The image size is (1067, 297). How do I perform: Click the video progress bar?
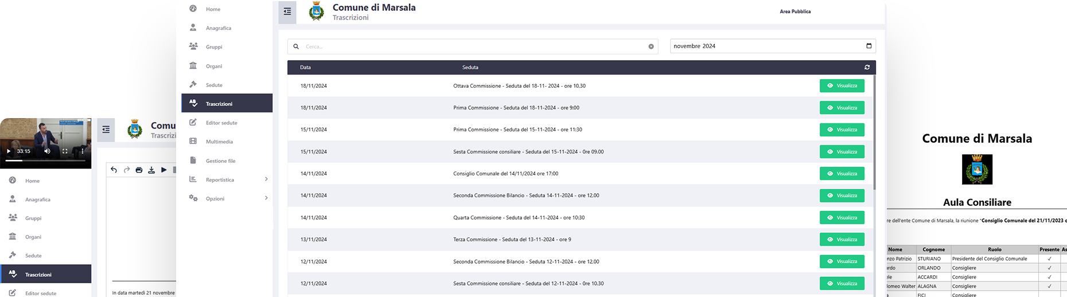[46, 161]
